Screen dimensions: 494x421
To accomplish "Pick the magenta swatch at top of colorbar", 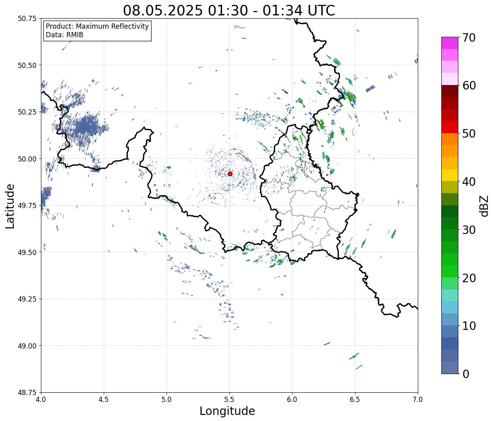I will 450,43.
